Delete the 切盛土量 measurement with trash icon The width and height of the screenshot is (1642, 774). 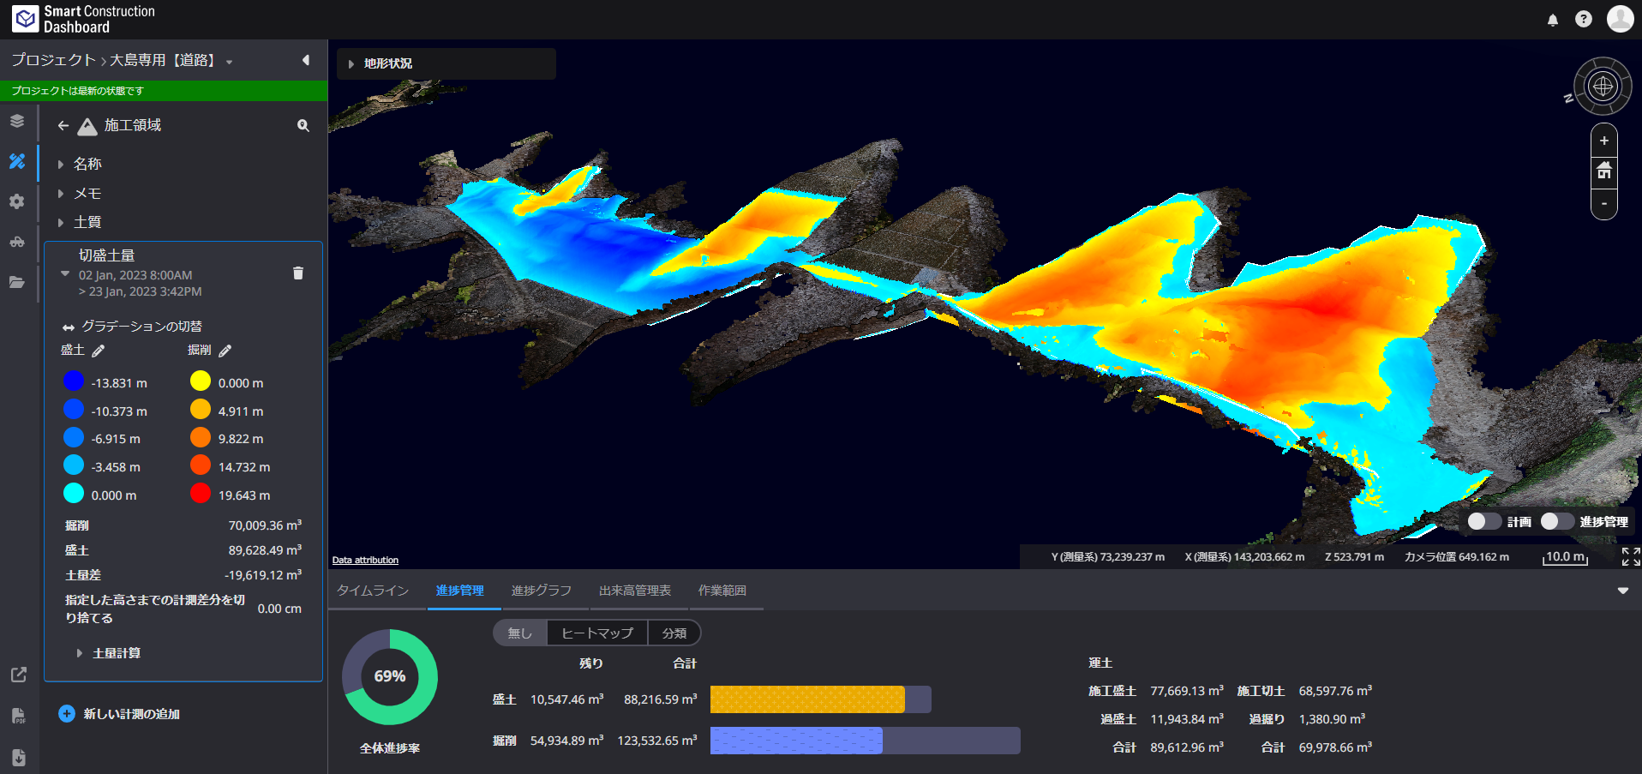298,273
